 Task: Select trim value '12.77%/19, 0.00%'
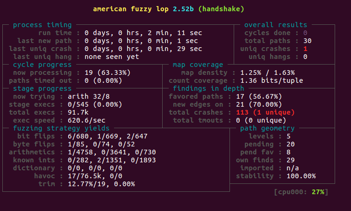[101, 184]
